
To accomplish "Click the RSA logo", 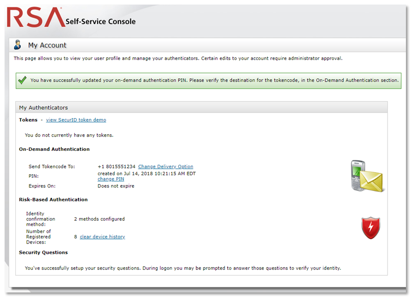I will pos(36,18).
